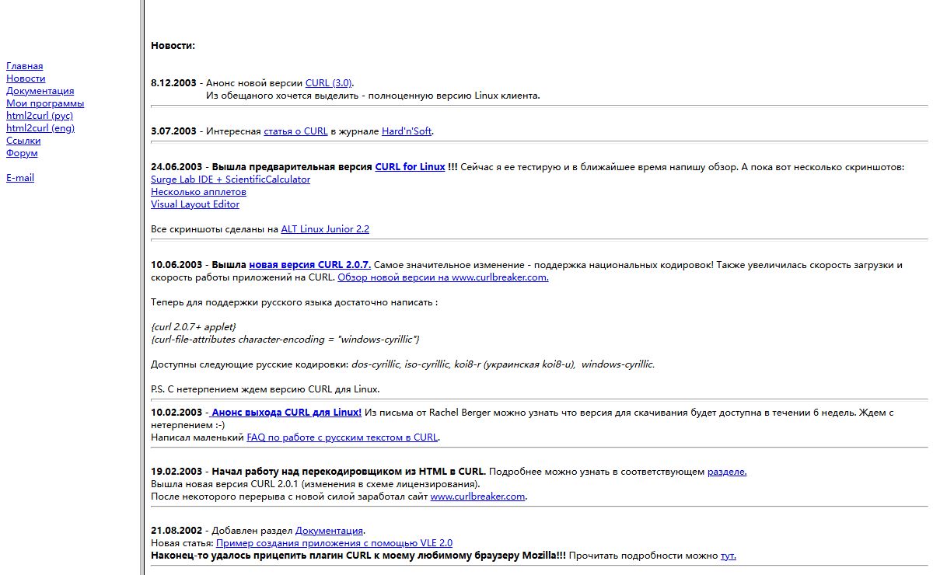
Task: Click the Теперь для поддержки русского языка line
Action: 294,302
